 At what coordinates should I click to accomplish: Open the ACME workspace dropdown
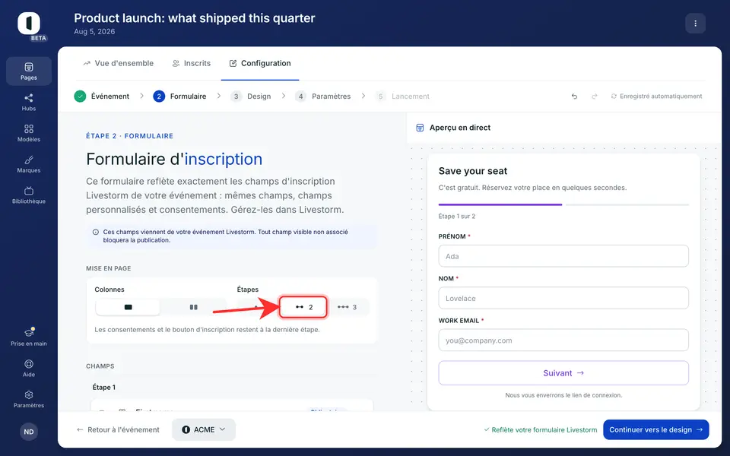pyautogui.click(x=204, y=429)
